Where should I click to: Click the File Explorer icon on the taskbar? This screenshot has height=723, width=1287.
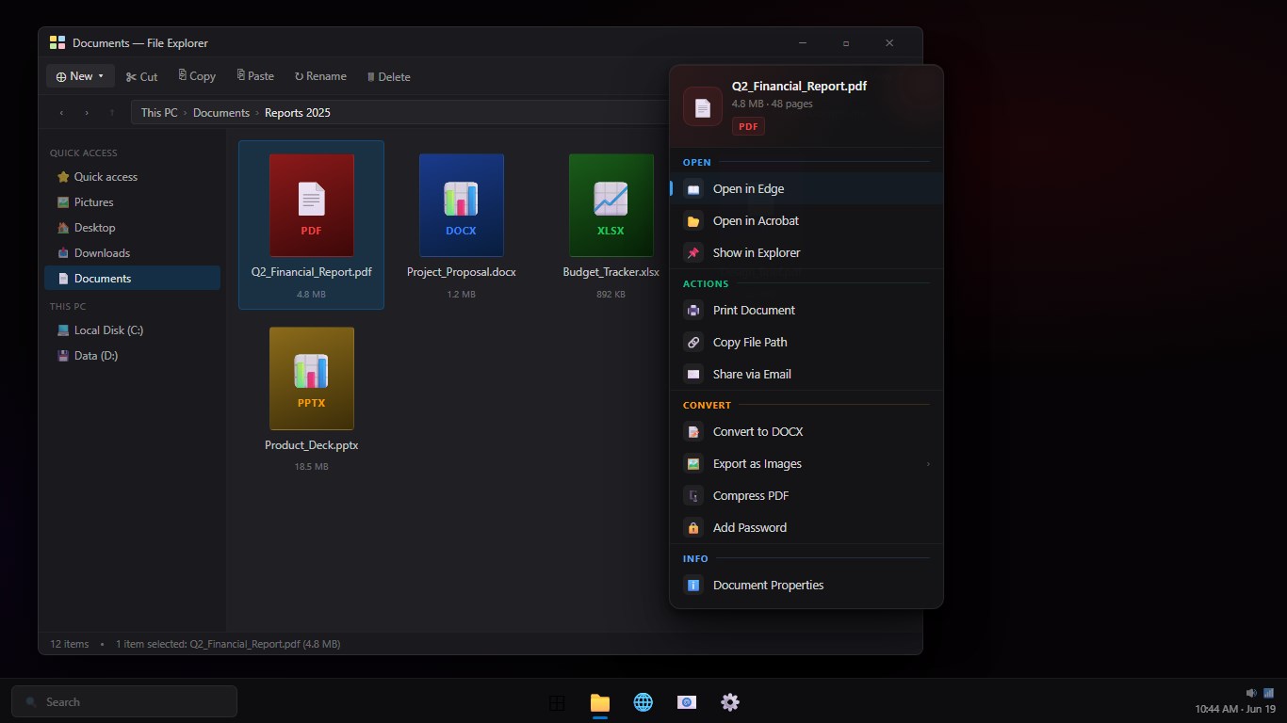tap(600, 702)
